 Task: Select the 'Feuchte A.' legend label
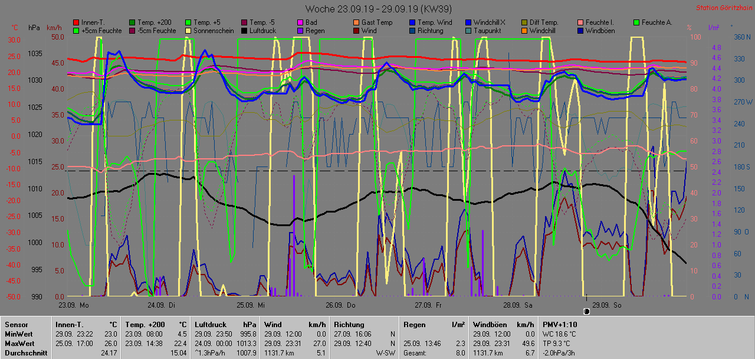pos(658,22)
